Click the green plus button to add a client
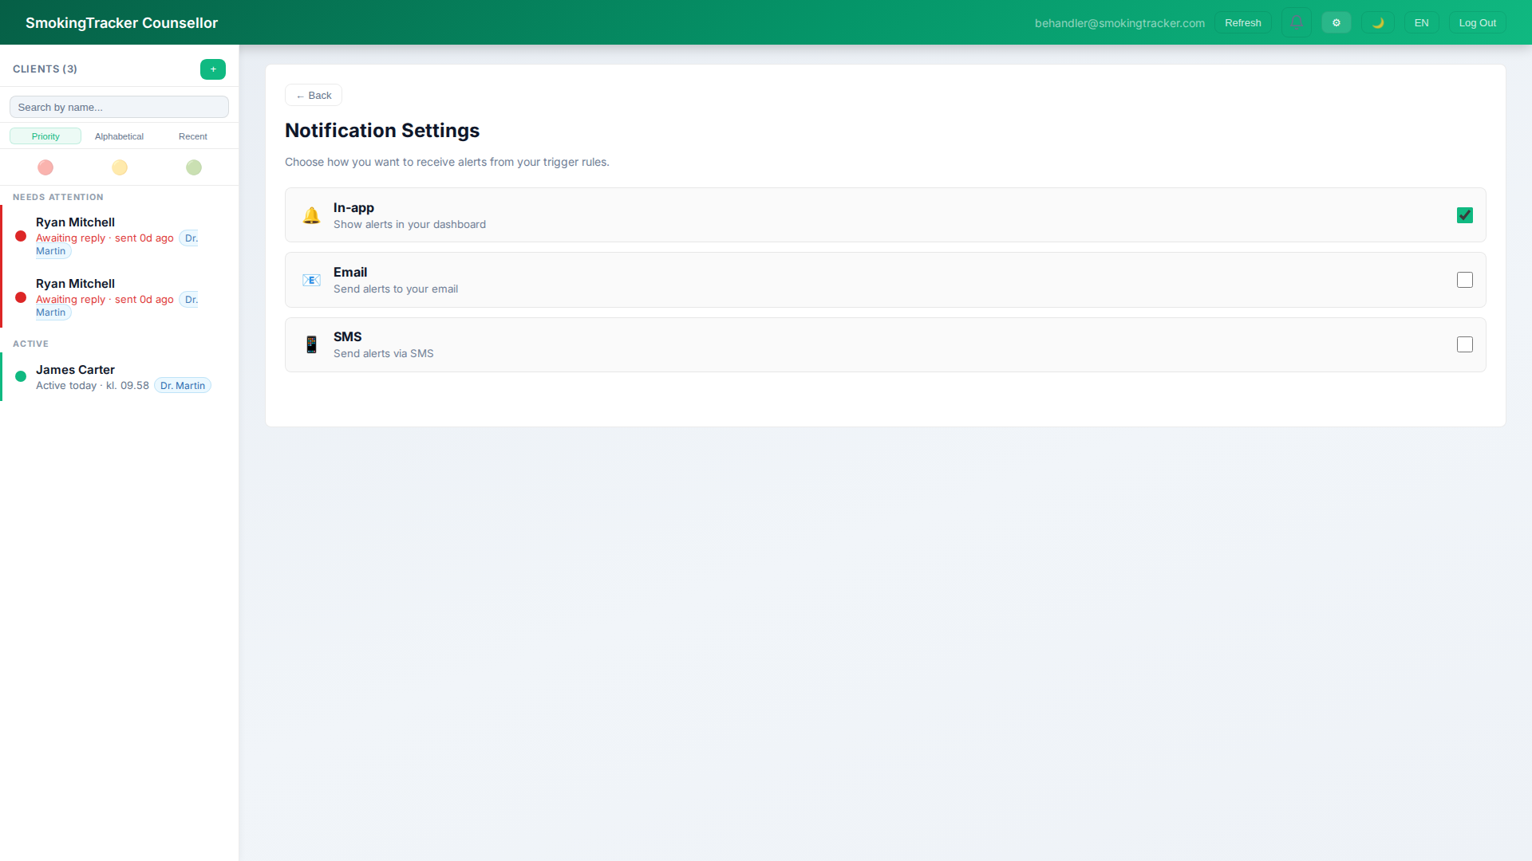1532x861 pixels. pyautogui.click(x=212, y=69)
